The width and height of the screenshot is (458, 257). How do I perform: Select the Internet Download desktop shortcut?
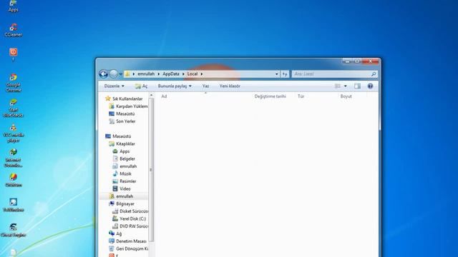[x=13, y=158]
